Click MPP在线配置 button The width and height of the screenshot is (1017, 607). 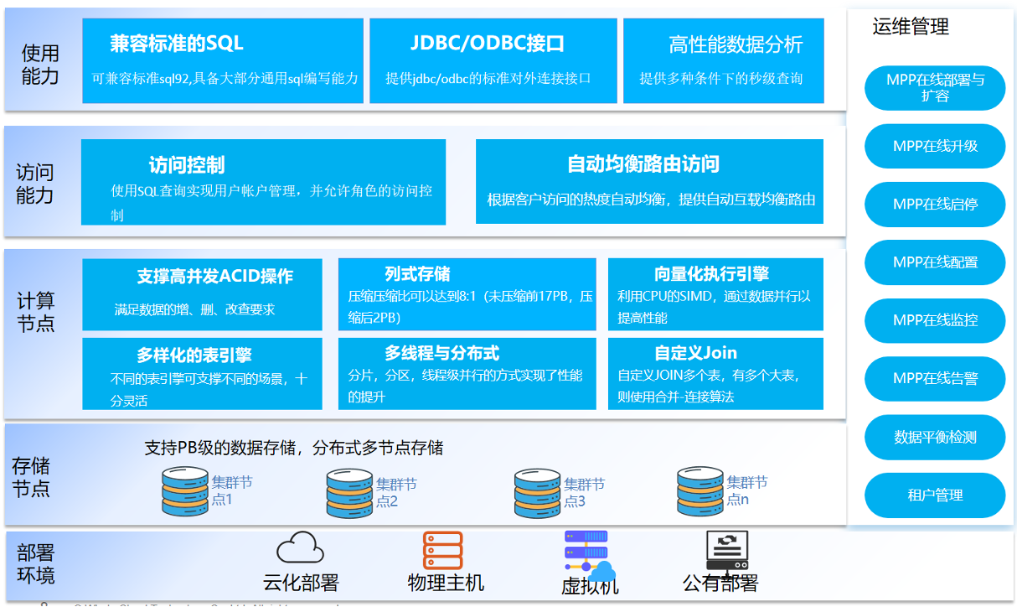[935, 262]
